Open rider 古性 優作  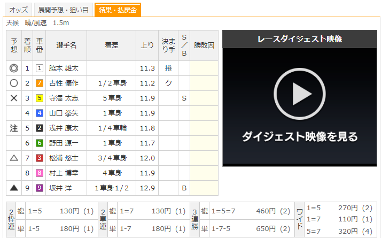[64, 83]
